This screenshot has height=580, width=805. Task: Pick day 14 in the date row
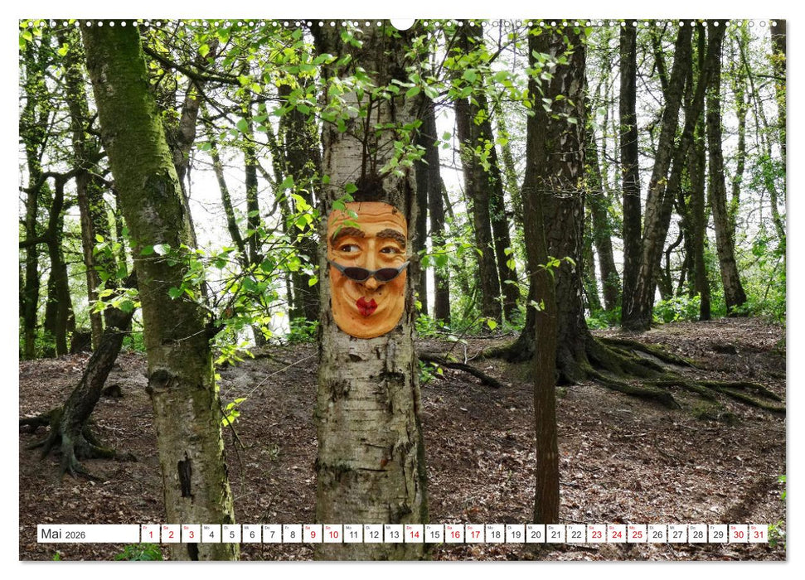tap(413, 534)
